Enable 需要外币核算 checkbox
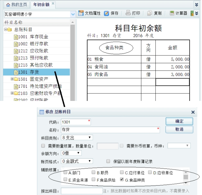Viewport: 202px width, 195px height. click(x=122, y=146)
